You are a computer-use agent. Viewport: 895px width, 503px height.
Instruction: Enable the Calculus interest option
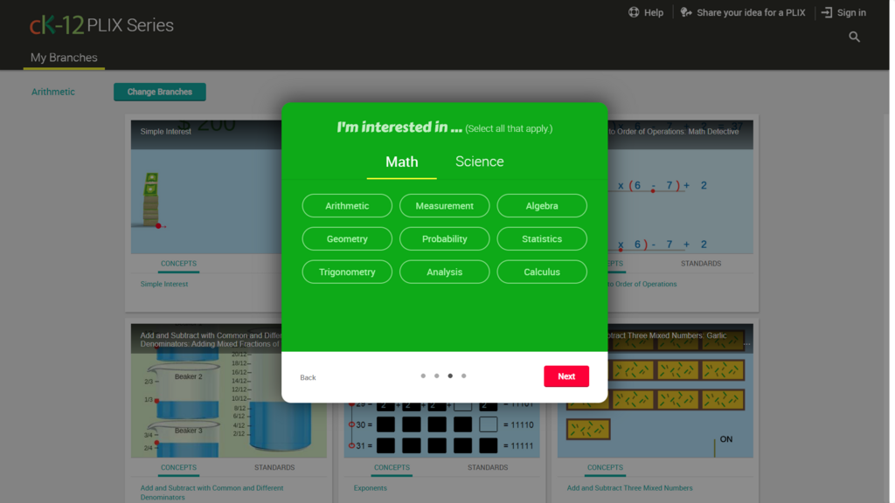[x=542, y=272]
